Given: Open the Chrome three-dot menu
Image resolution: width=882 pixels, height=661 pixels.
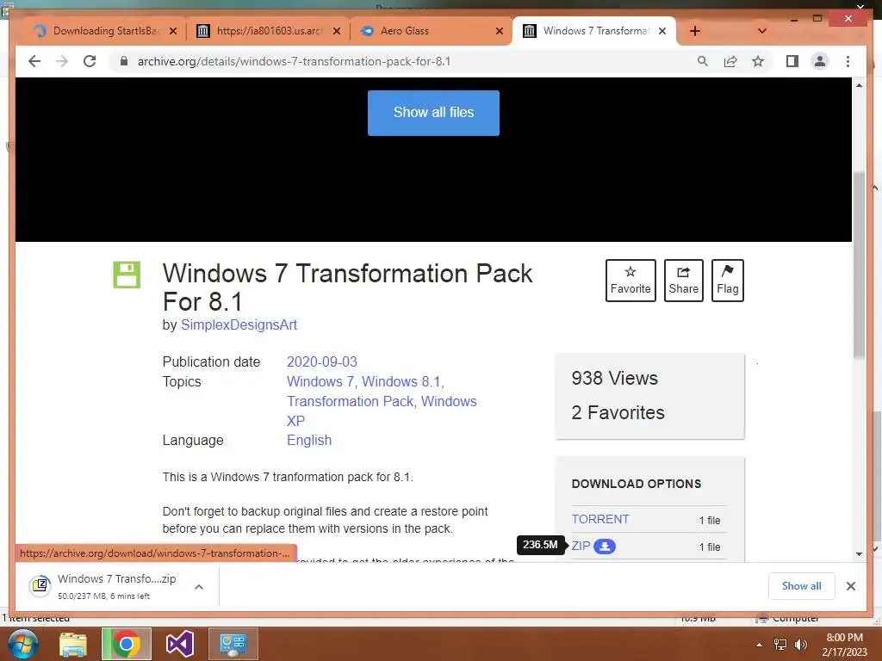Looking at the screenshot, I should click(848, 61).
